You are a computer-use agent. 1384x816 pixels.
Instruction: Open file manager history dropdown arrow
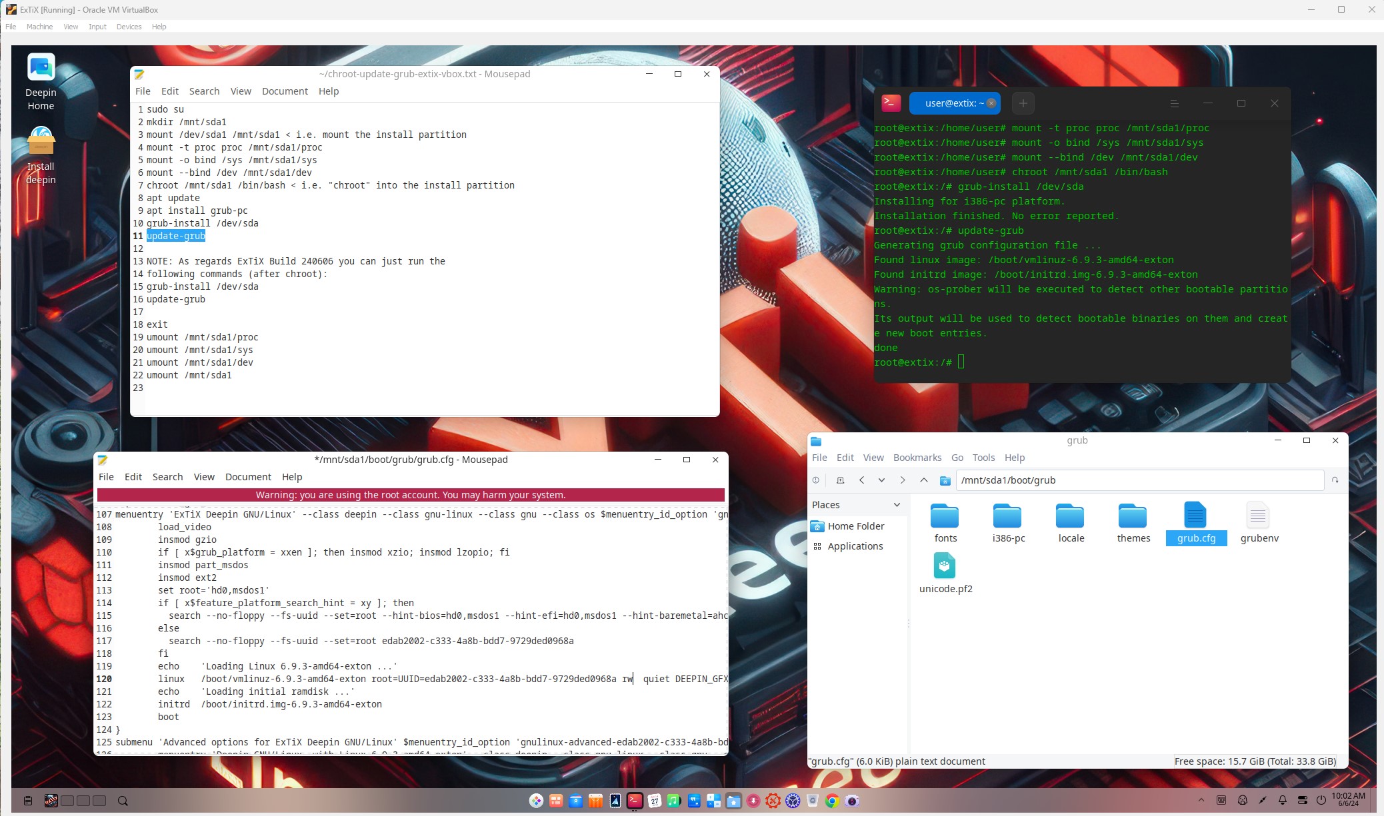tap(881, 480)
